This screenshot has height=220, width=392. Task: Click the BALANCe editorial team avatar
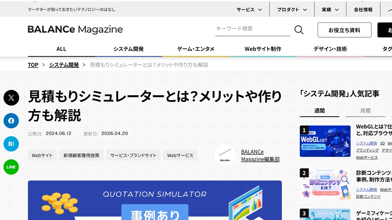coord(225,155)
